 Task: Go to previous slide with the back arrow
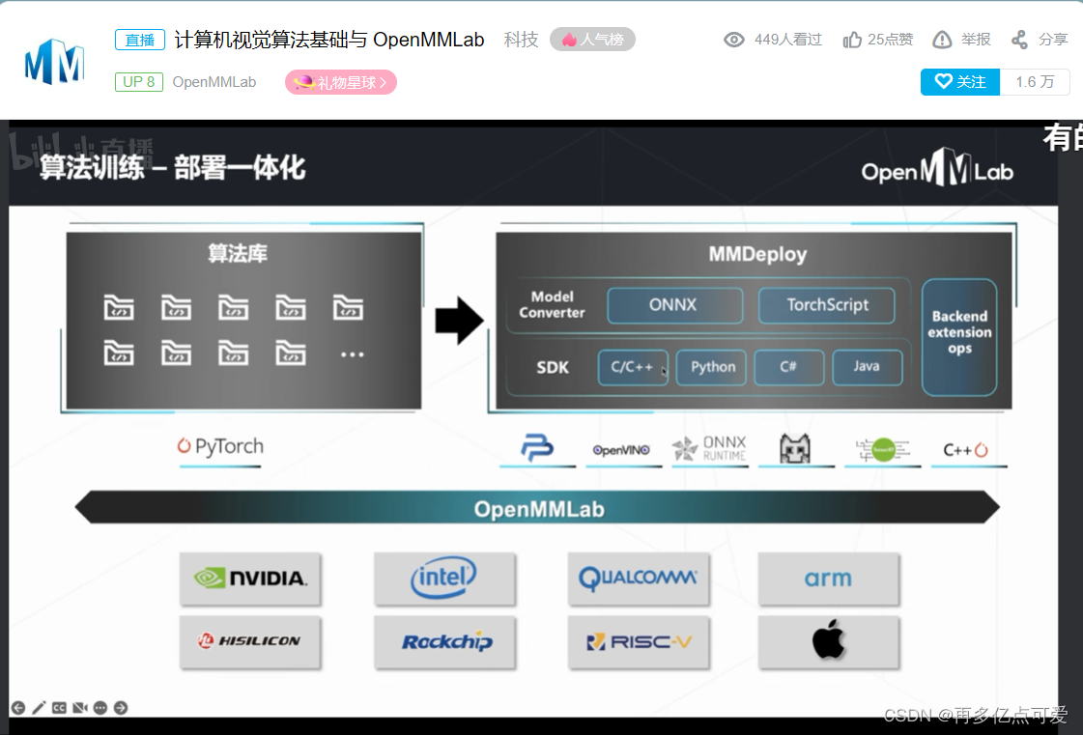[x=18, y=708]
